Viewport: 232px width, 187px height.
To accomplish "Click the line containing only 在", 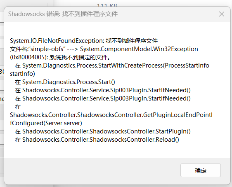I will [18, 107].
